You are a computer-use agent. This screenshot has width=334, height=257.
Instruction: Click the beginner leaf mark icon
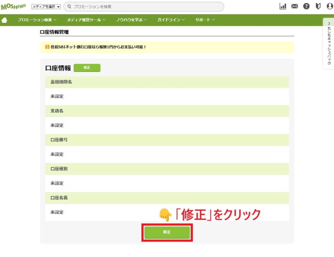click(x=318, y=7)
